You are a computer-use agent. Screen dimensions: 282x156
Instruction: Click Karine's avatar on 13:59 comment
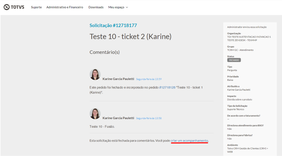tap(95, 75)
